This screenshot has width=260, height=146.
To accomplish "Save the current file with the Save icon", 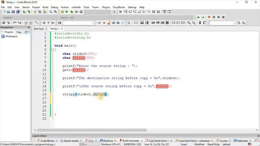I will click(x=13, y=12).
